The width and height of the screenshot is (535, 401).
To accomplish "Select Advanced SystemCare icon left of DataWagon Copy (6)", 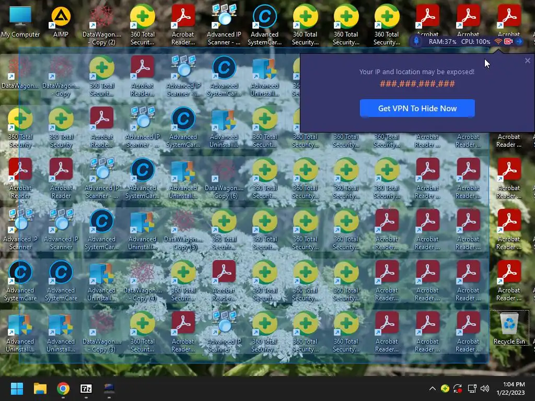I will (142, 179).
